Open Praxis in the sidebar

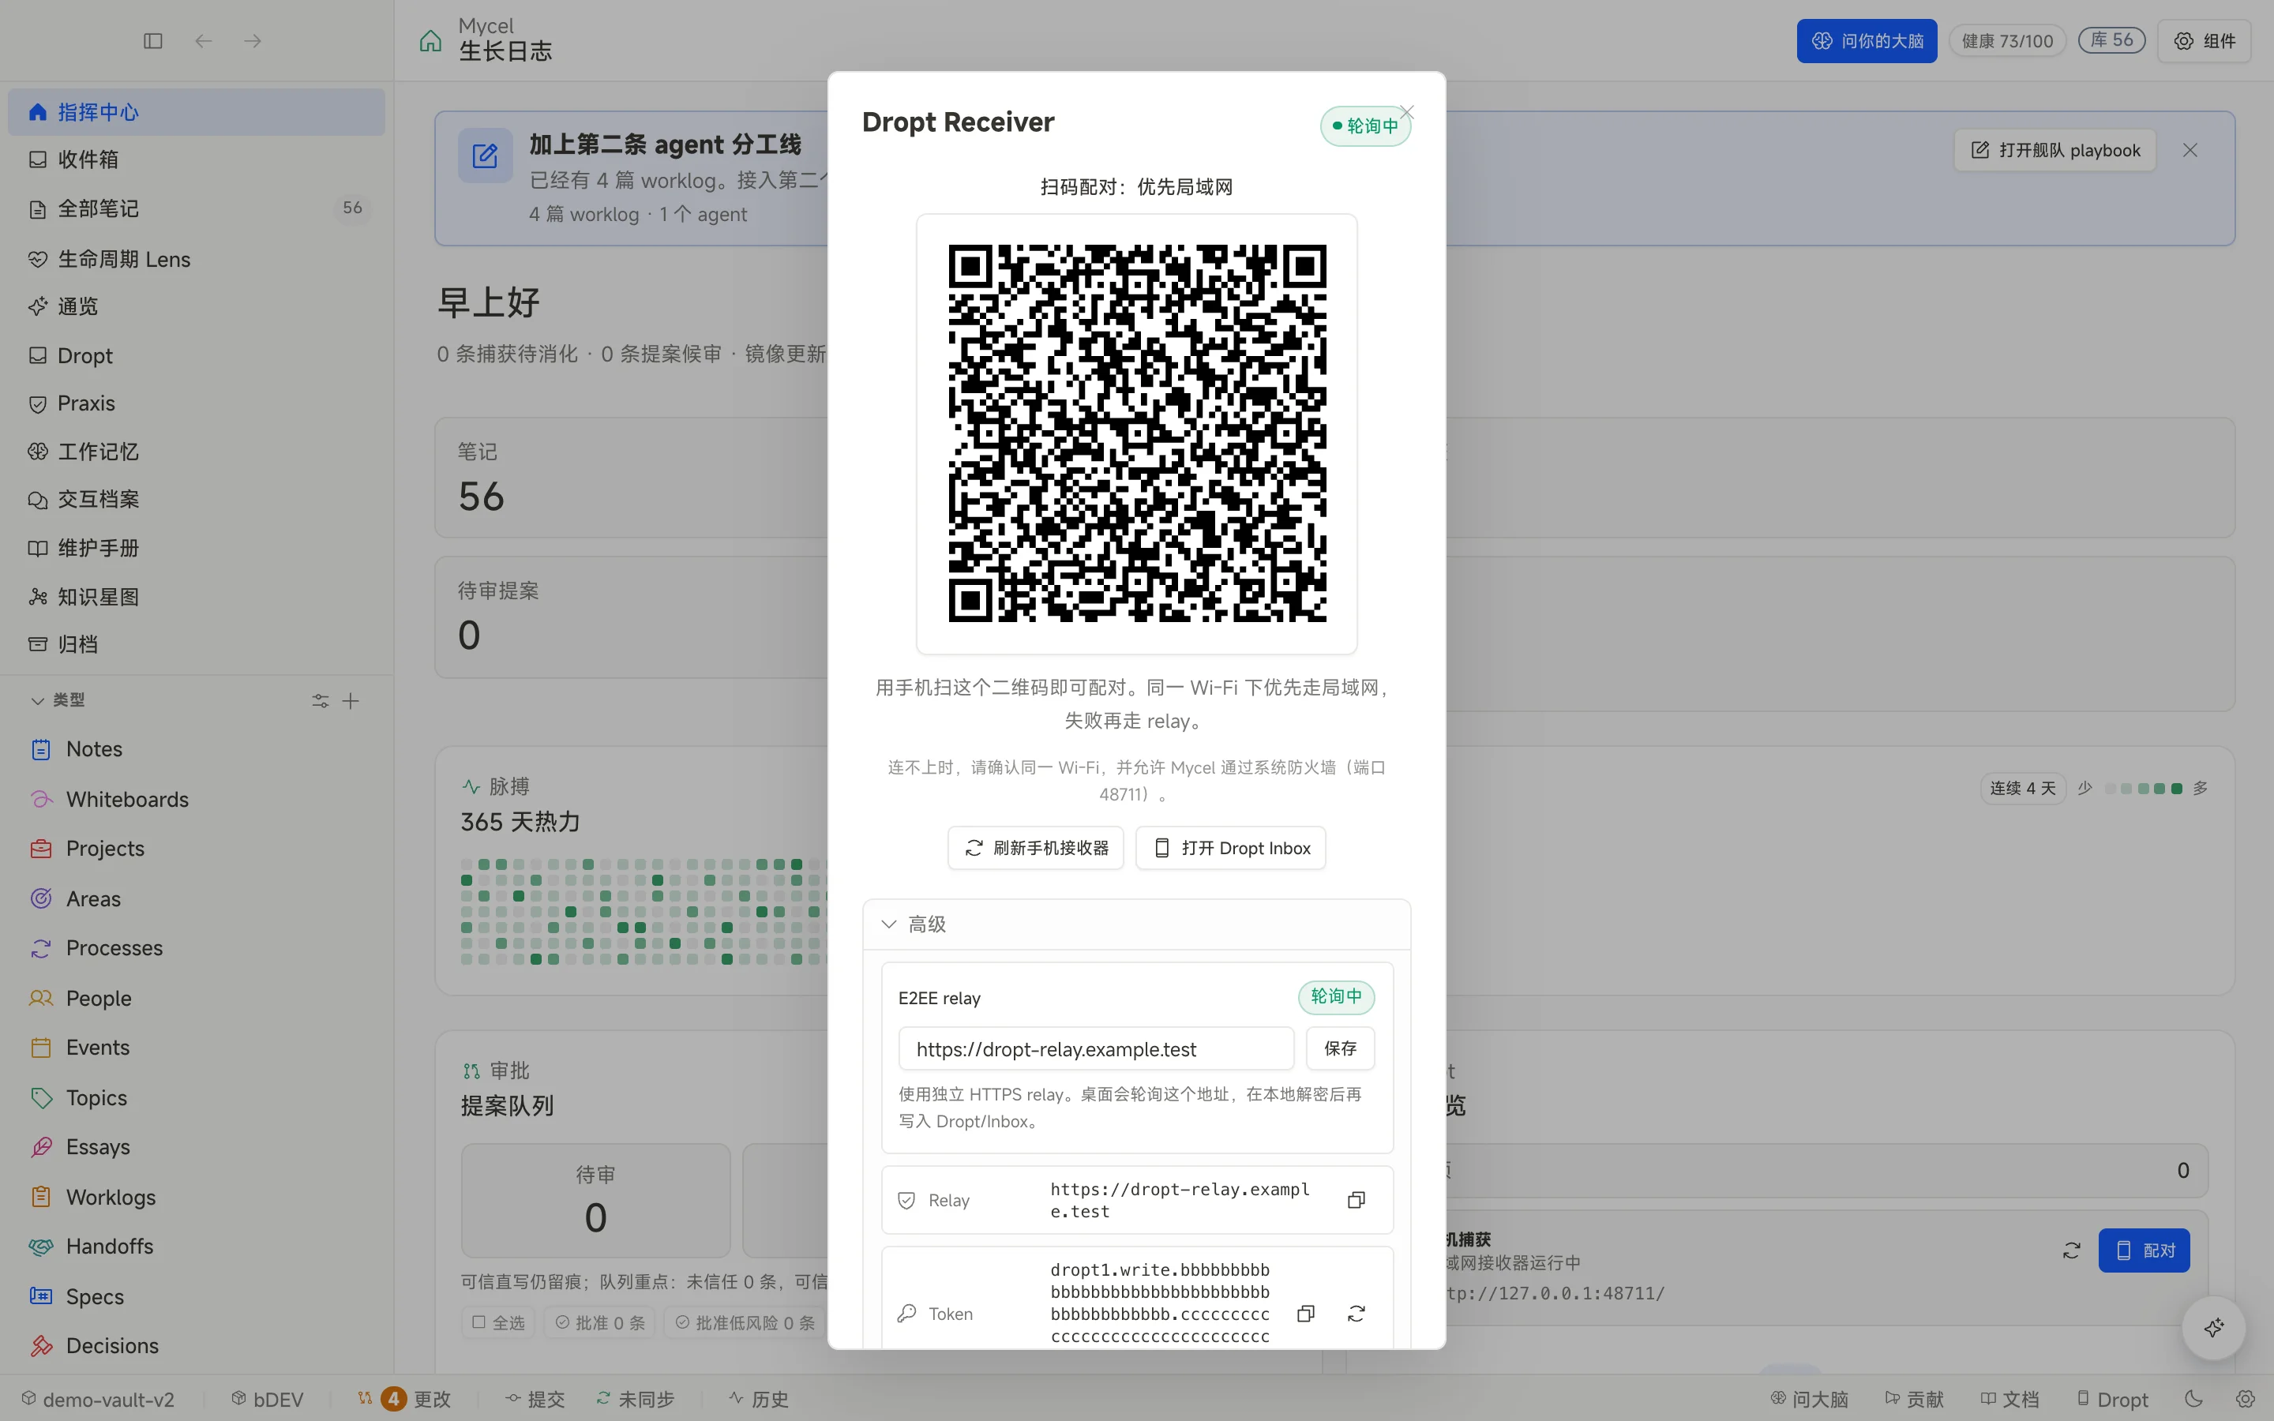[197, 403]
